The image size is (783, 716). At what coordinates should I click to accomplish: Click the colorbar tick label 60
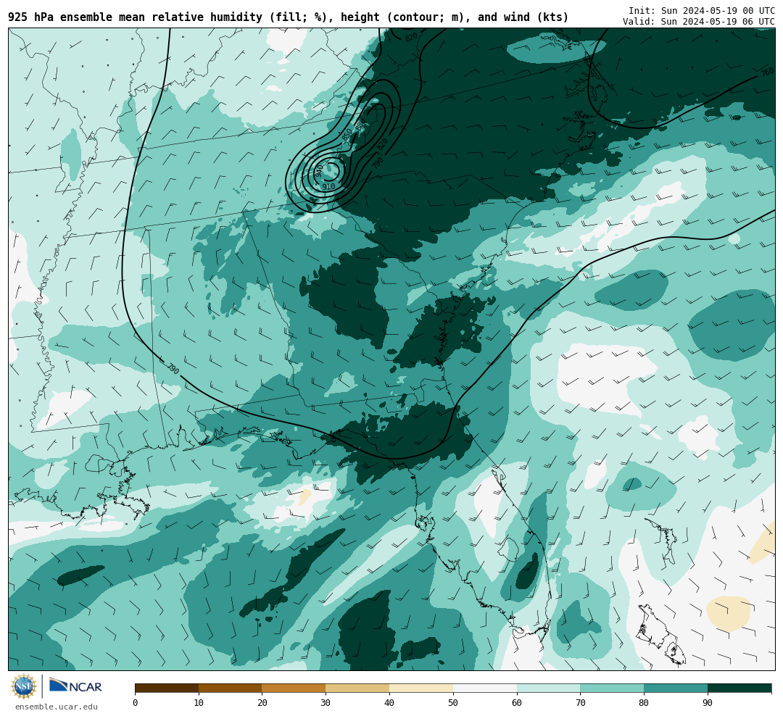(517, 703)
